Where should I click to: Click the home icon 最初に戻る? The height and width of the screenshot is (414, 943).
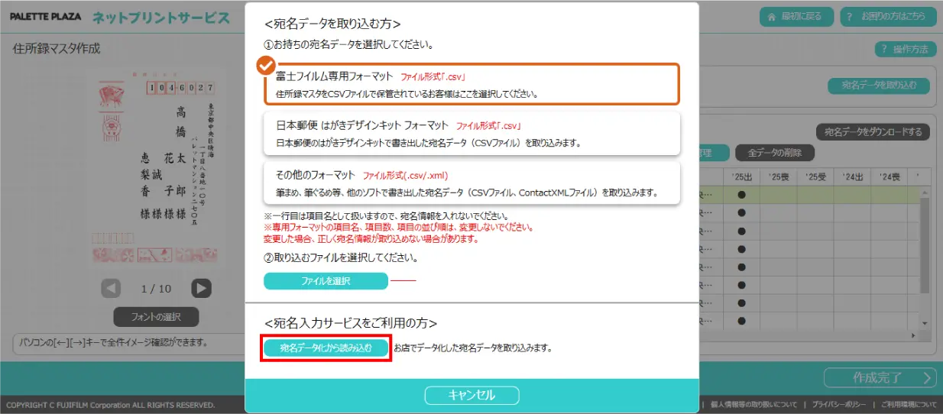pos(795,17)
